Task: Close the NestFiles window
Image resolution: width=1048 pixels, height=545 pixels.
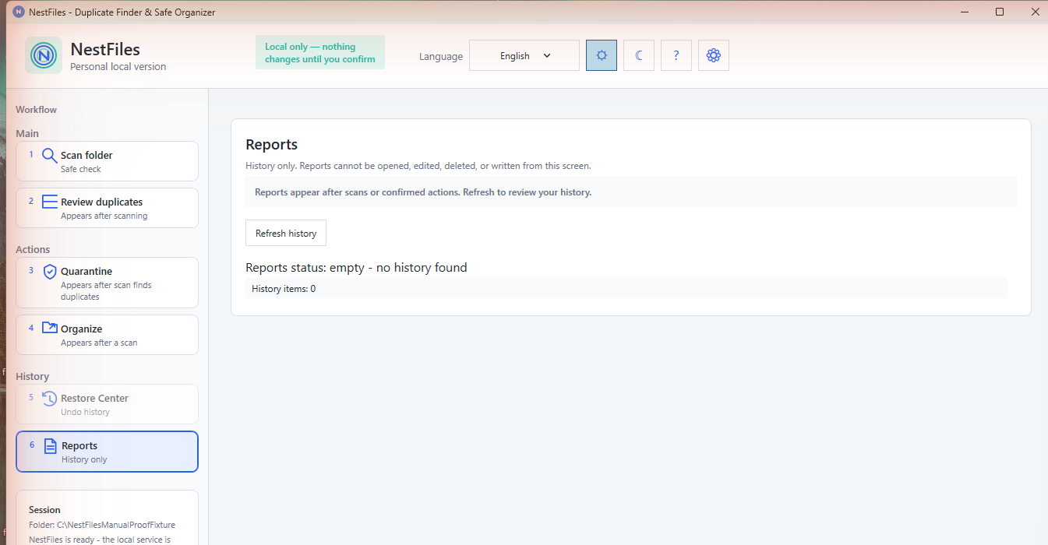Action: point(1035,12)
